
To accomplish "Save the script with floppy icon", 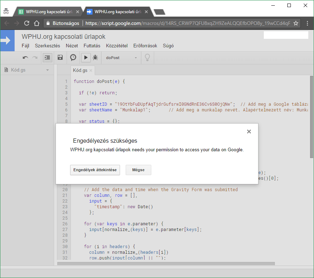I will pyautogui.click(x=60, y=58).
